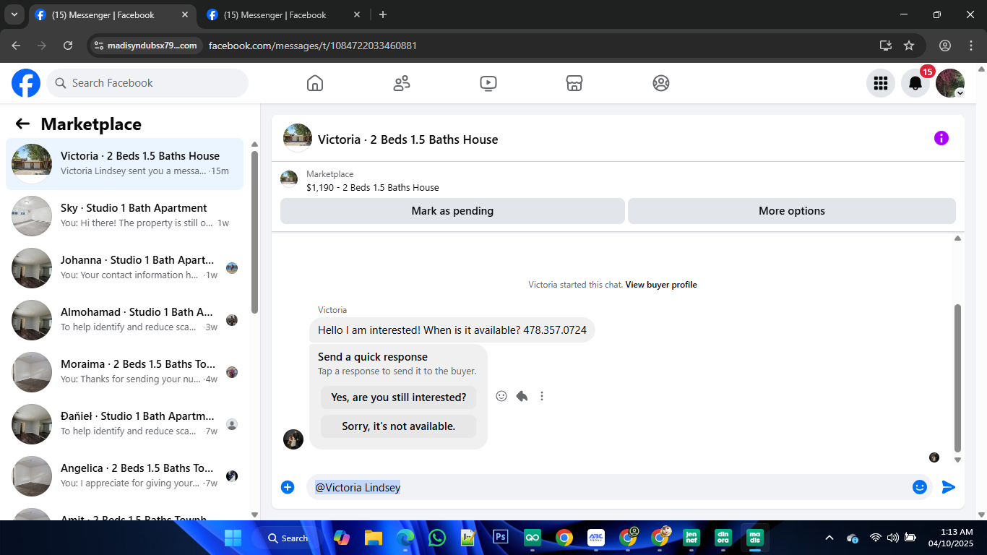Send 'Sorry, it's not available.' quick response
The width and height of the screenshot is (987, 555).
(x=399, y=426)
